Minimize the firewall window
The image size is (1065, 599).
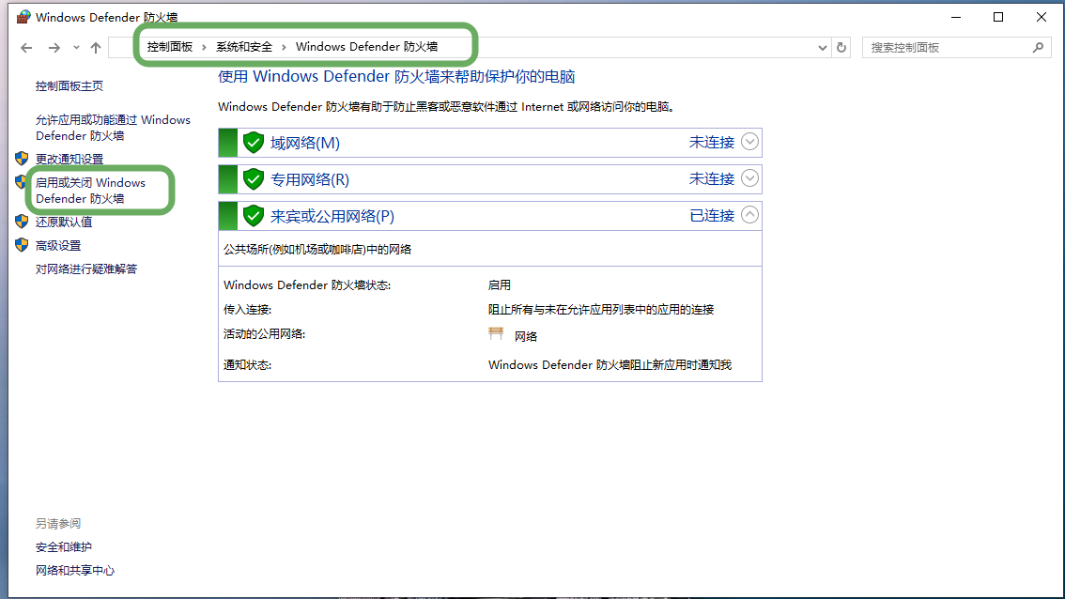[x=956, y=17]
